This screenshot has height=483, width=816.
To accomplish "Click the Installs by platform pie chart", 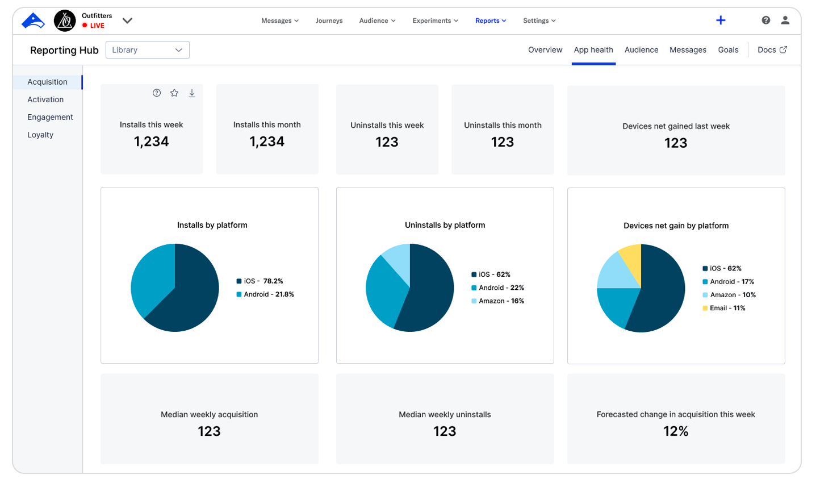I will click(x=175, y=288).
